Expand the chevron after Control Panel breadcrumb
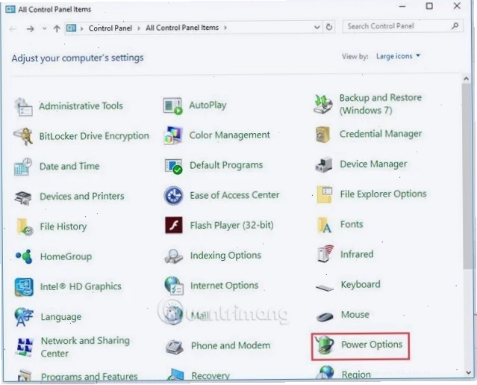Viewport: 477px width, 385px height. point(139,28)
